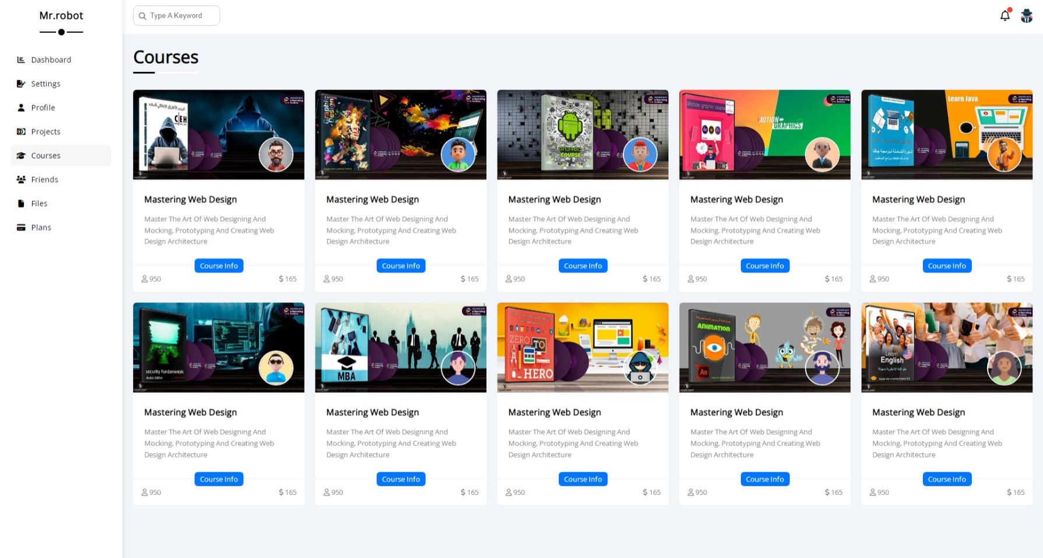1043x558 pixels.
Task: Click the Zero to Hero course thumbnail
Action: (x=582, y=347)
